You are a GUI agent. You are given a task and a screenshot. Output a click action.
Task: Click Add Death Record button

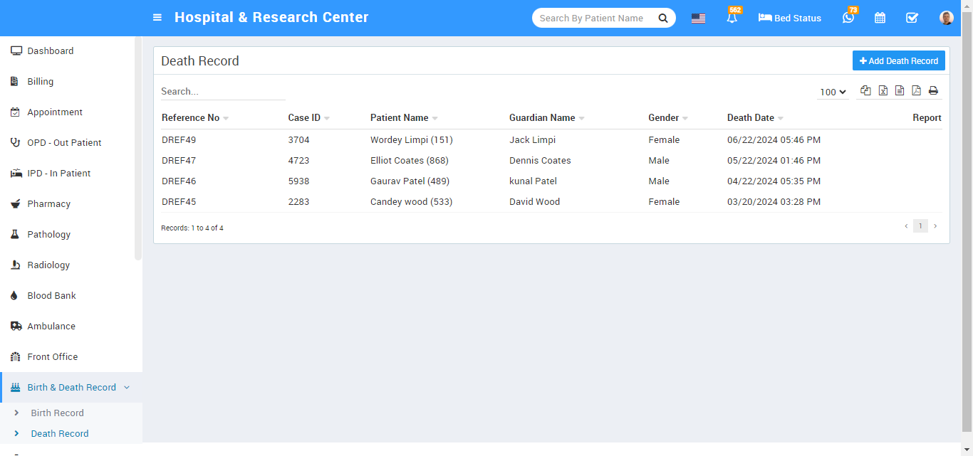pos(898,61)
